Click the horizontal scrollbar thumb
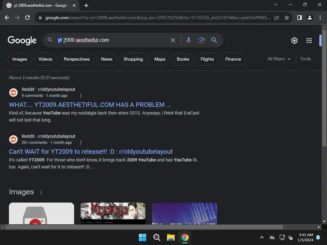The height and width of the screenshot is (245, 327). tap(144, 227)
